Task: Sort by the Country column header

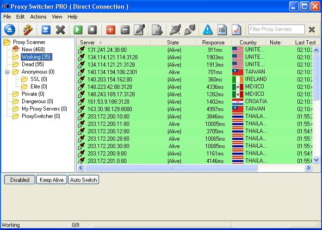Action: pos(249,42)
